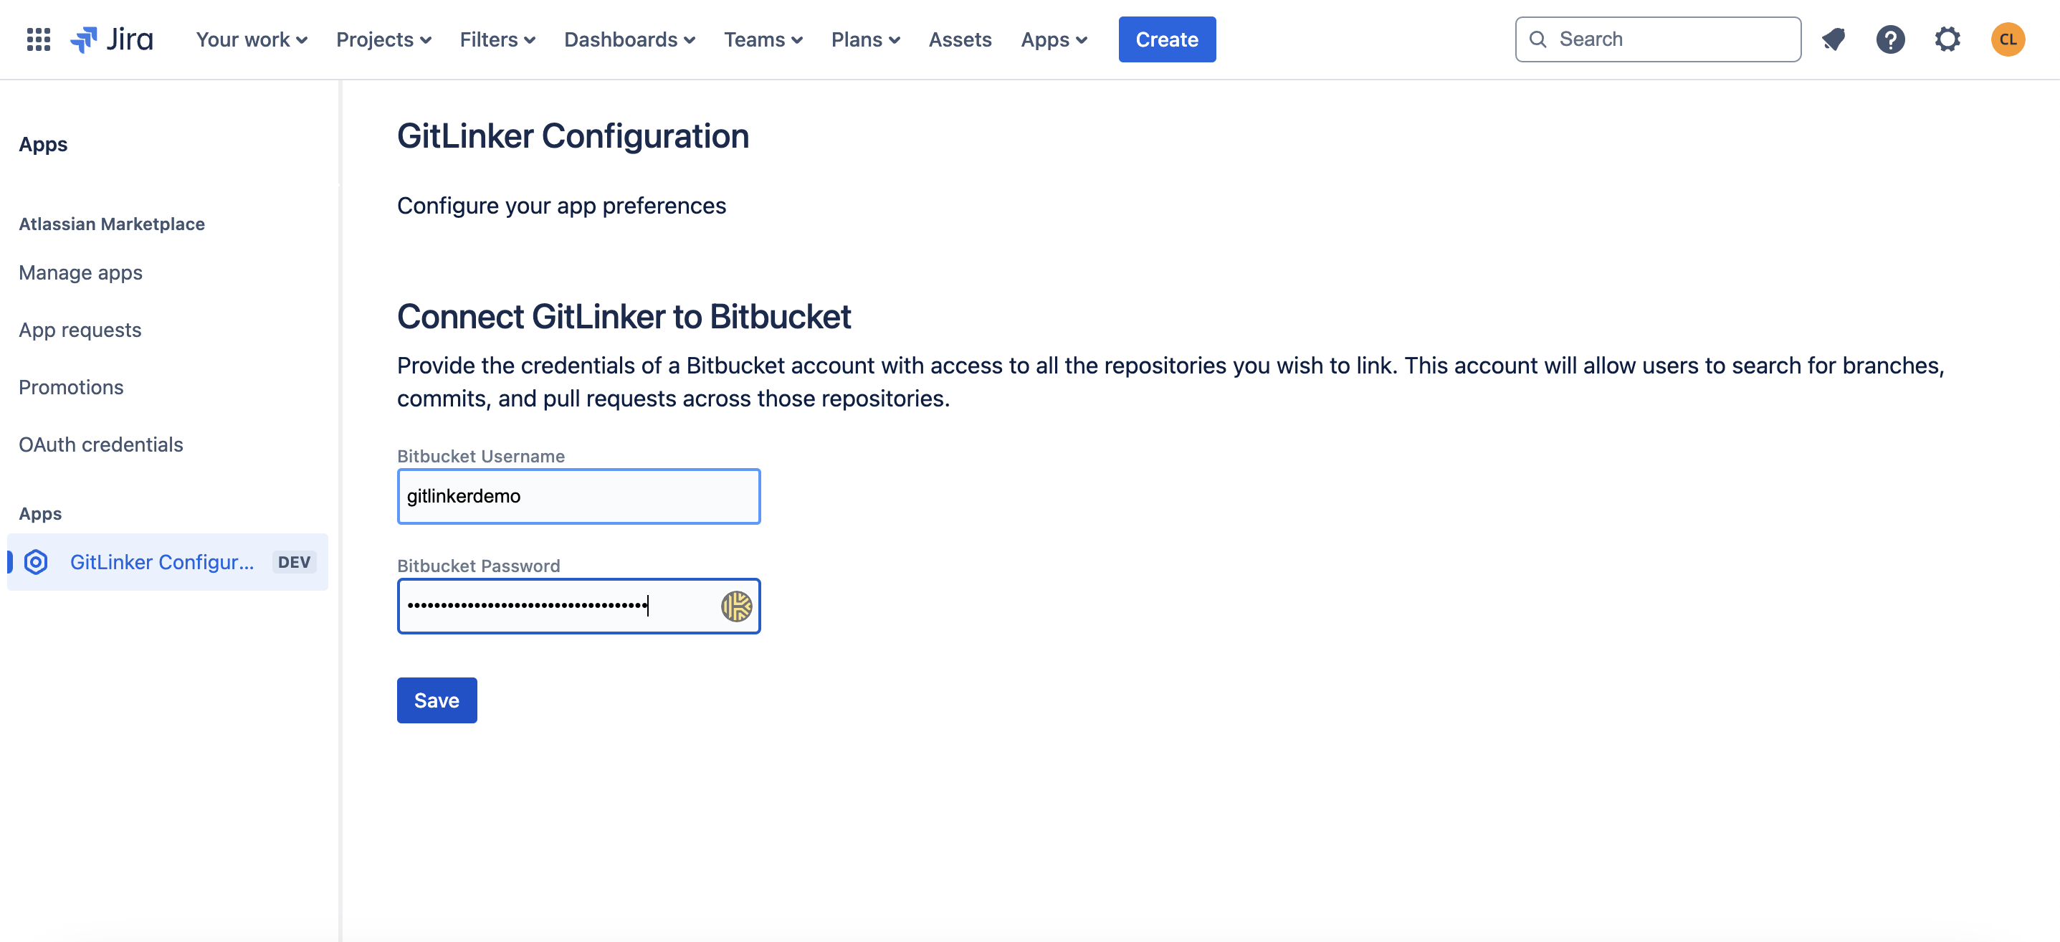Open the Help menu icon

[1889, 39]
